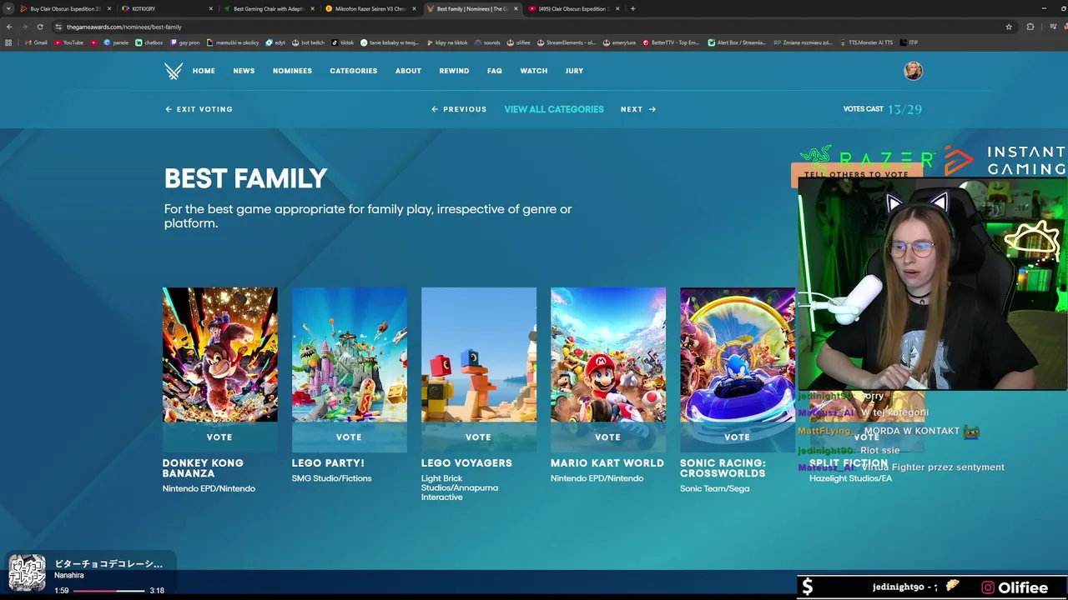Vote for LEGO Voyagers

478,437
